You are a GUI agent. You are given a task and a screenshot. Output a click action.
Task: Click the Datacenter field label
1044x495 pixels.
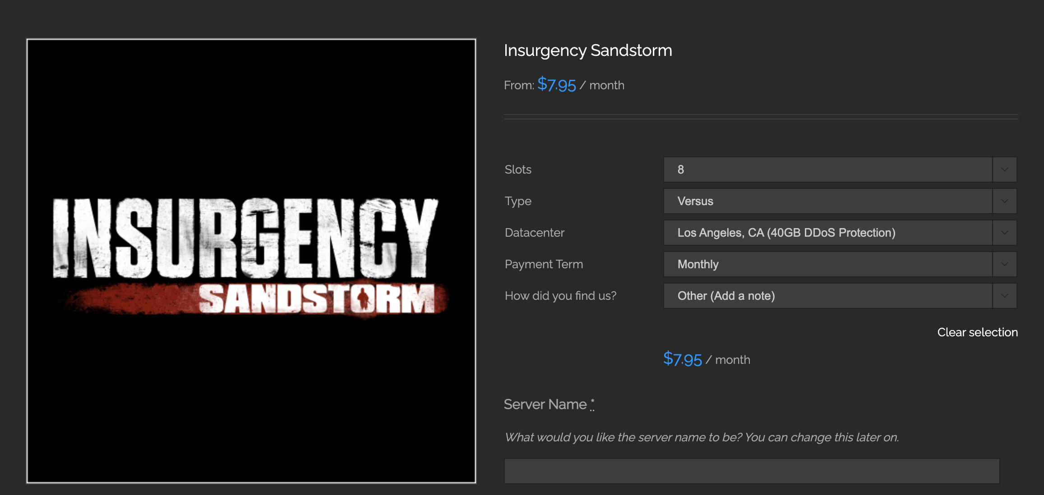[x=535, y=233]
